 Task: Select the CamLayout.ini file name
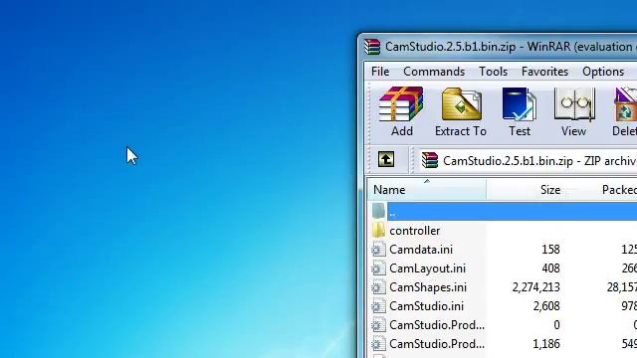(427, 268)
